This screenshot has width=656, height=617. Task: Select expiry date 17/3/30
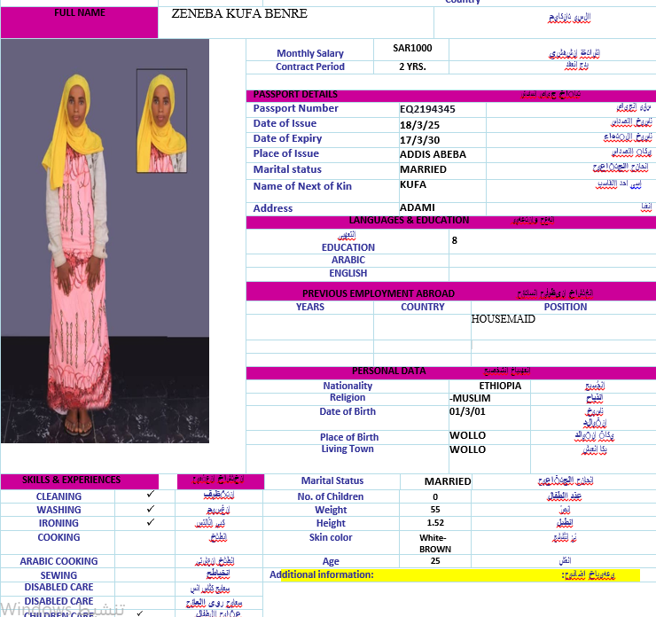419,140
